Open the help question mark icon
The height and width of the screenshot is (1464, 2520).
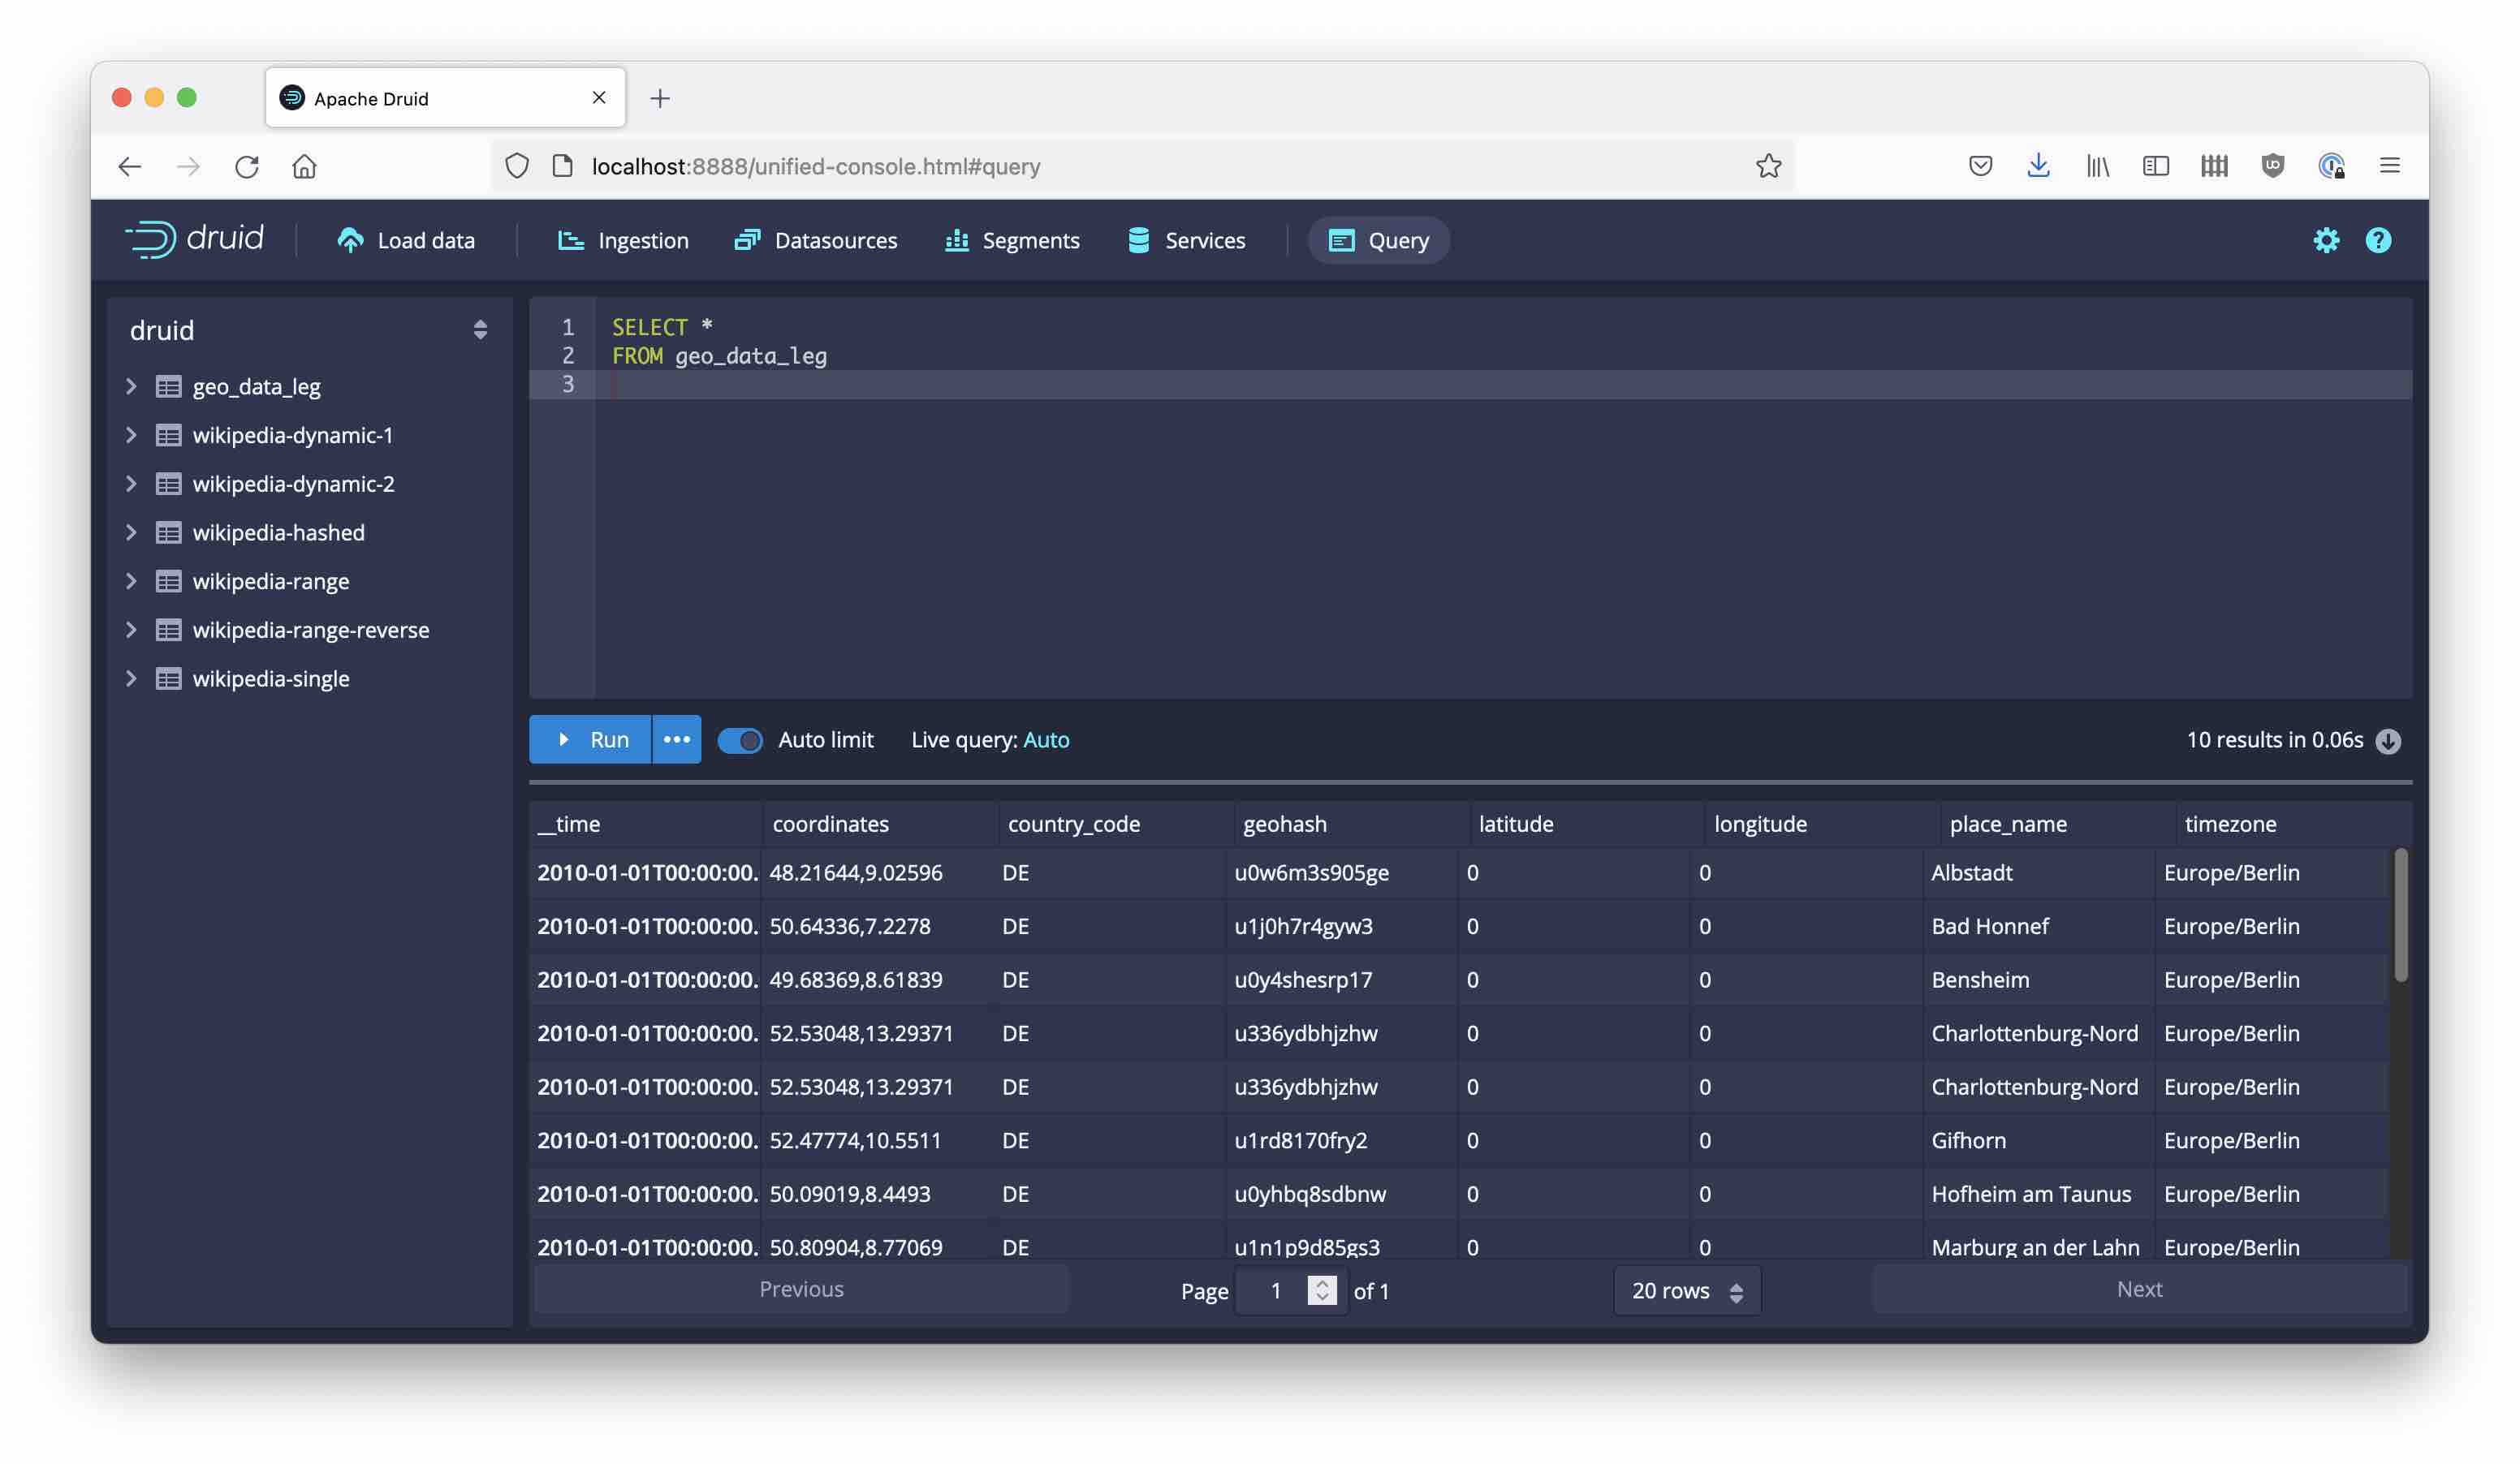2377,240
